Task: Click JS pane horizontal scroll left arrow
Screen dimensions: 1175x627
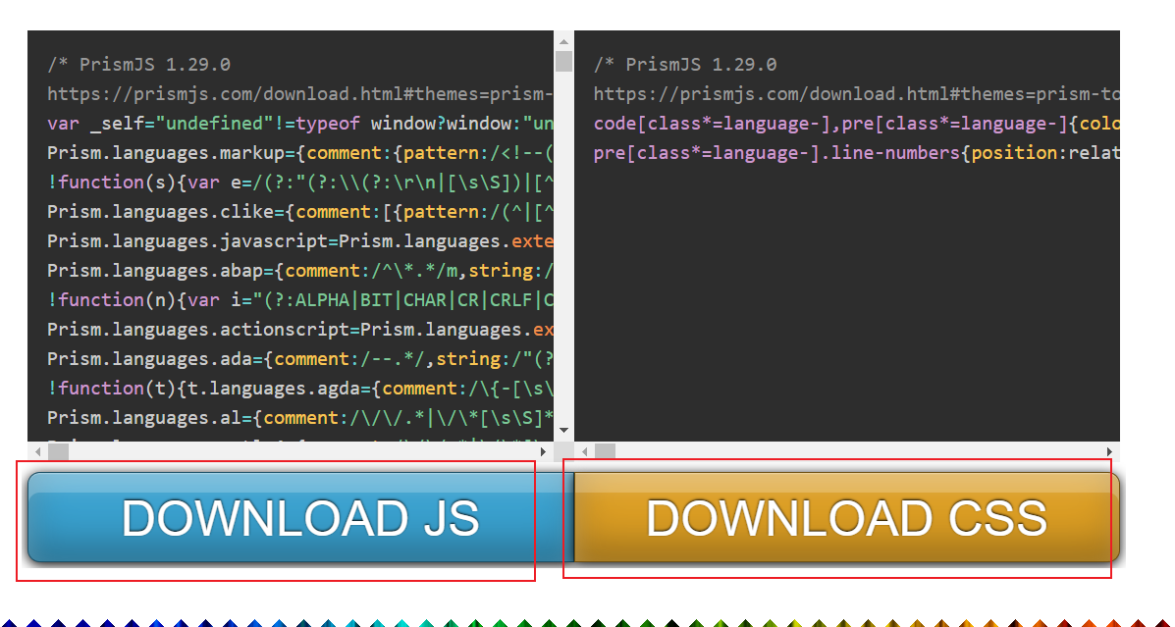Action: pyautogui.click(x=37, y=452)
